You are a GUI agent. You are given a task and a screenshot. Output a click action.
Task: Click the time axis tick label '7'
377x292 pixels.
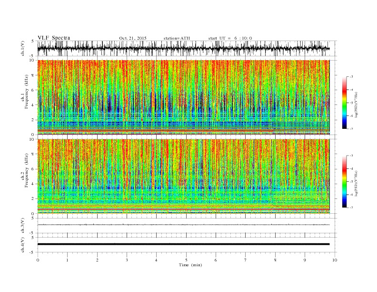[x=246, y=260]
